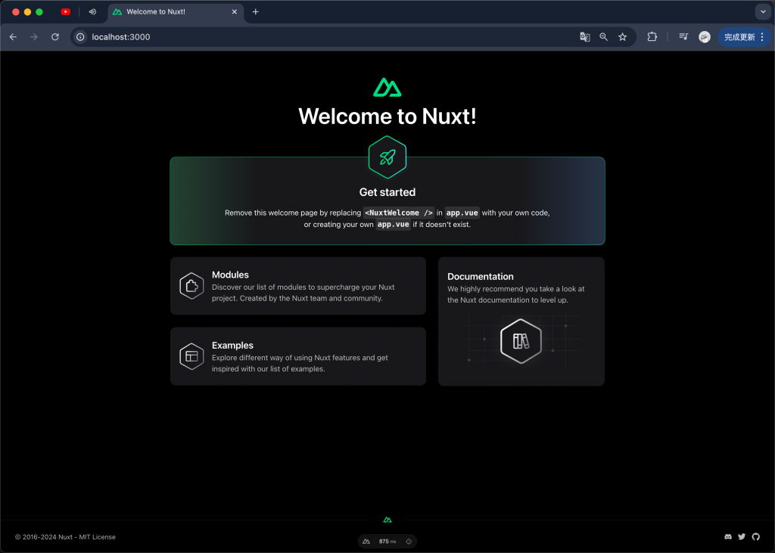Viewport: 775px width, 553px height.
Task: Reload the current page
Action: tap(54, 37)
